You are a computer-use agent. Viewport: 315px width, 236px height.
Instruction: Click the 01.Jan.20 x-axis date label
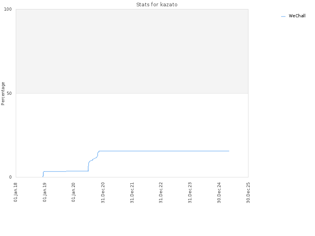pos(73,192)
